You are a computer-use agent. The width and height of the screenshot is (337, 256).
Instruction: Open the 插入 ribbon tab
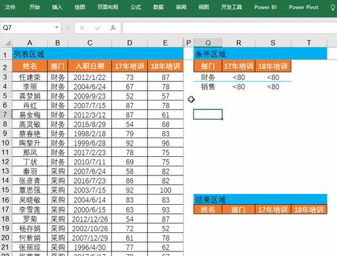point(57,7)
